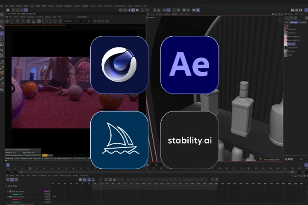Viewport: 308px width, 205px height.
Task: Switch to F-Curve mode icon in timeline
Action: [x=12, y=179]
